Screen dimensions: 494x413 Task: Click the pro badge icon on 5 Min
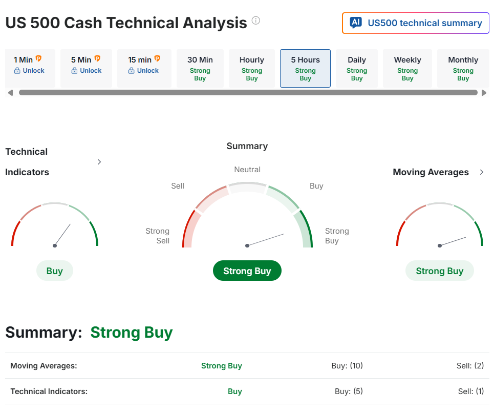pos(97,59)
